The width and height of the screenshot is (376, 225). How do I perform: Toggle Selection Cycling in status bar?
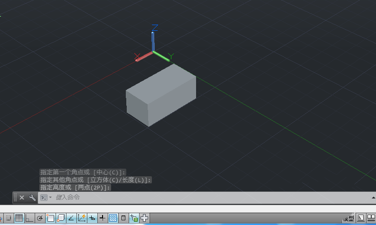point(134,218)
